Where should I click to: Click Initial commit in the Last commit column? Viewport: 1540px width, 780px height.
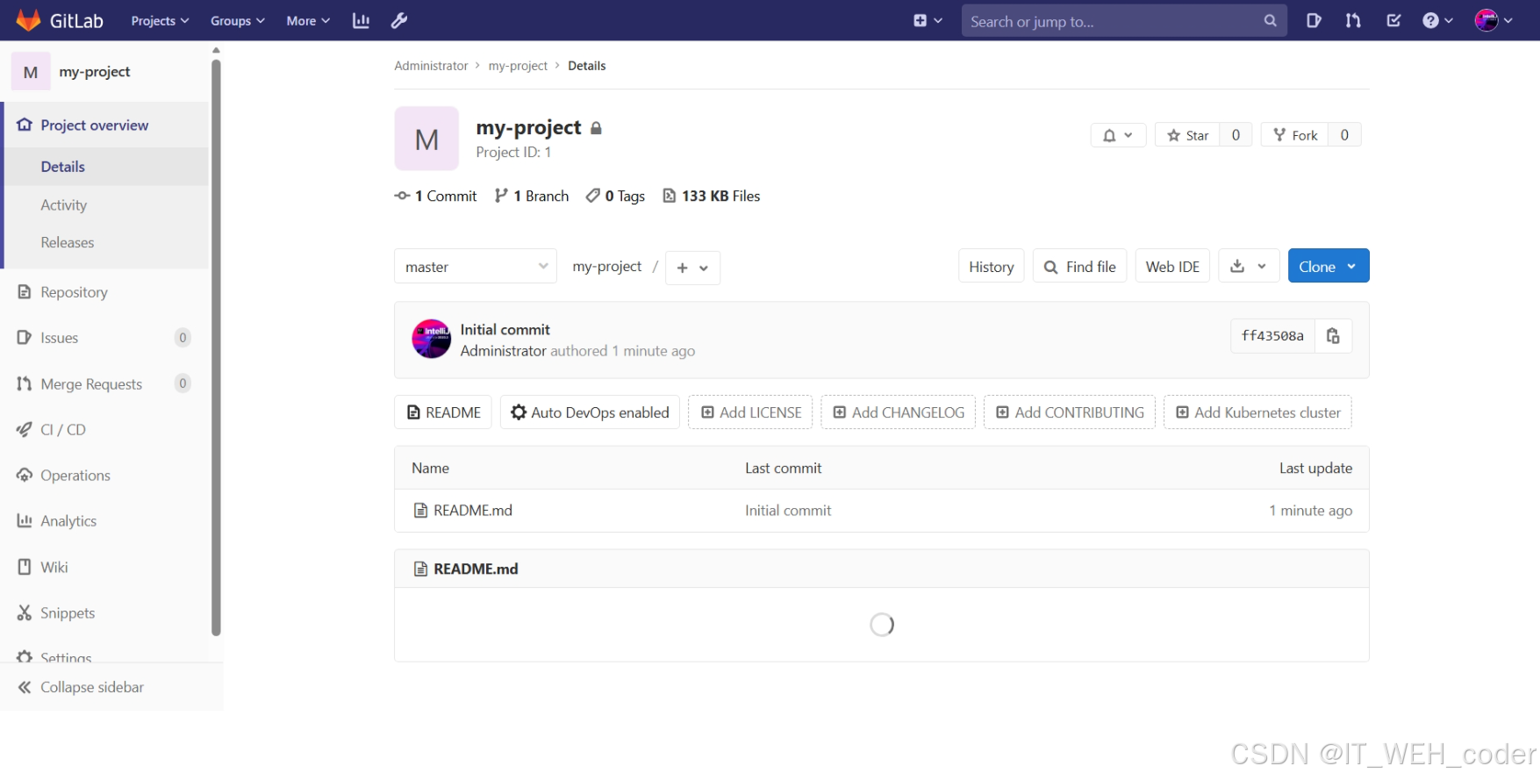788,511
